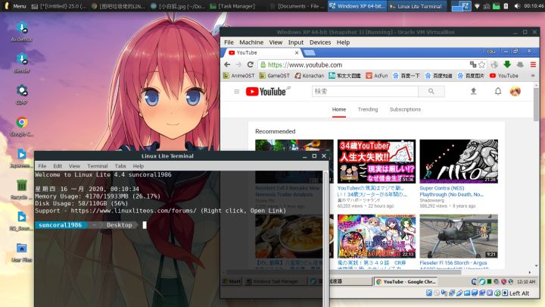Click the Super Contra (NES) Playthrough title link
Image resolution: width=545 pixels, height=307 pixels.
click(x=451, y=191)
